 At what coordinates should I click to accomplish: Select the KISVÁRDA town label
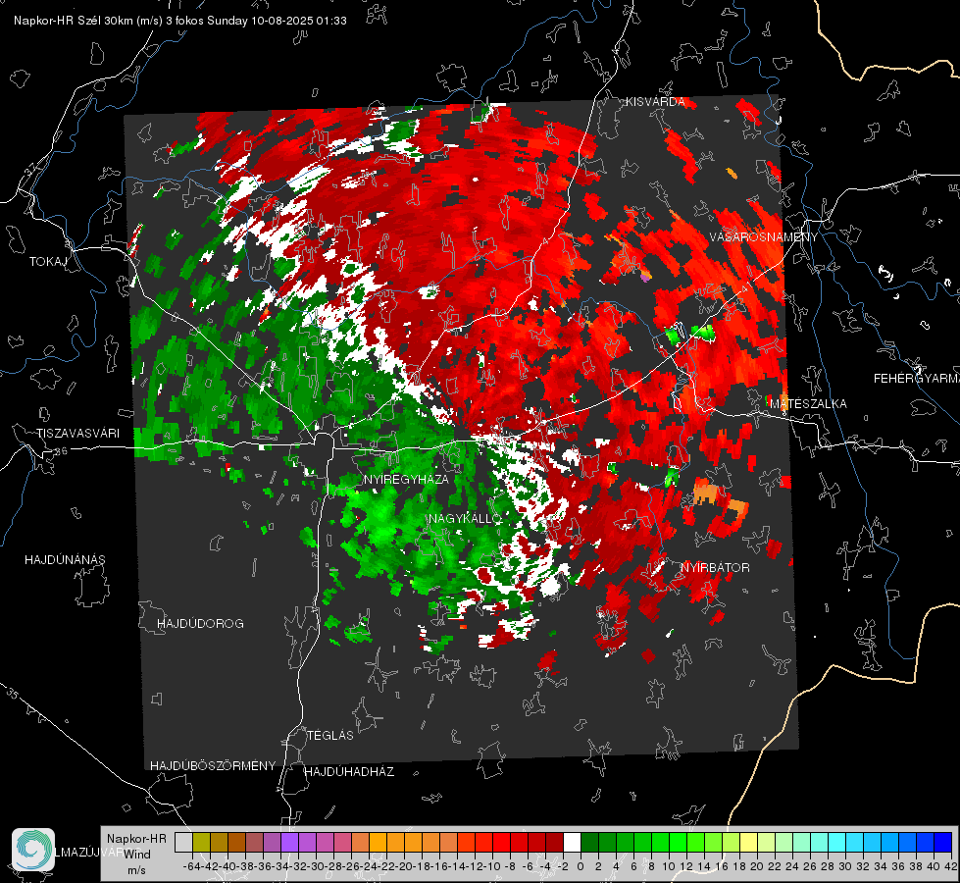655,102
